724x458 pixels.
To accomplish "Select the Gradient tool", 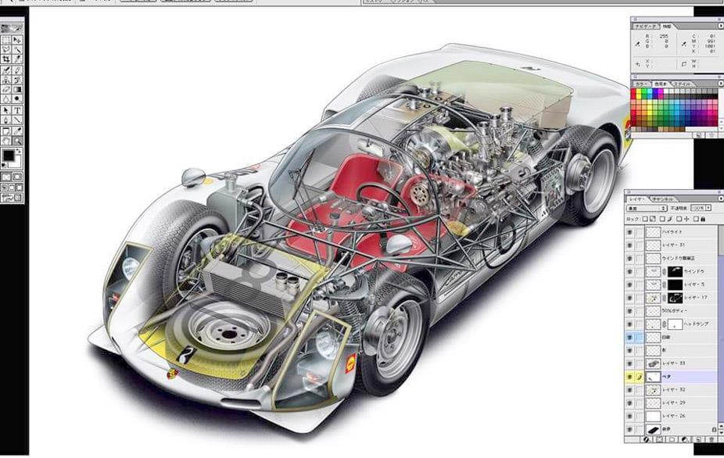I will tap(17, 89).
